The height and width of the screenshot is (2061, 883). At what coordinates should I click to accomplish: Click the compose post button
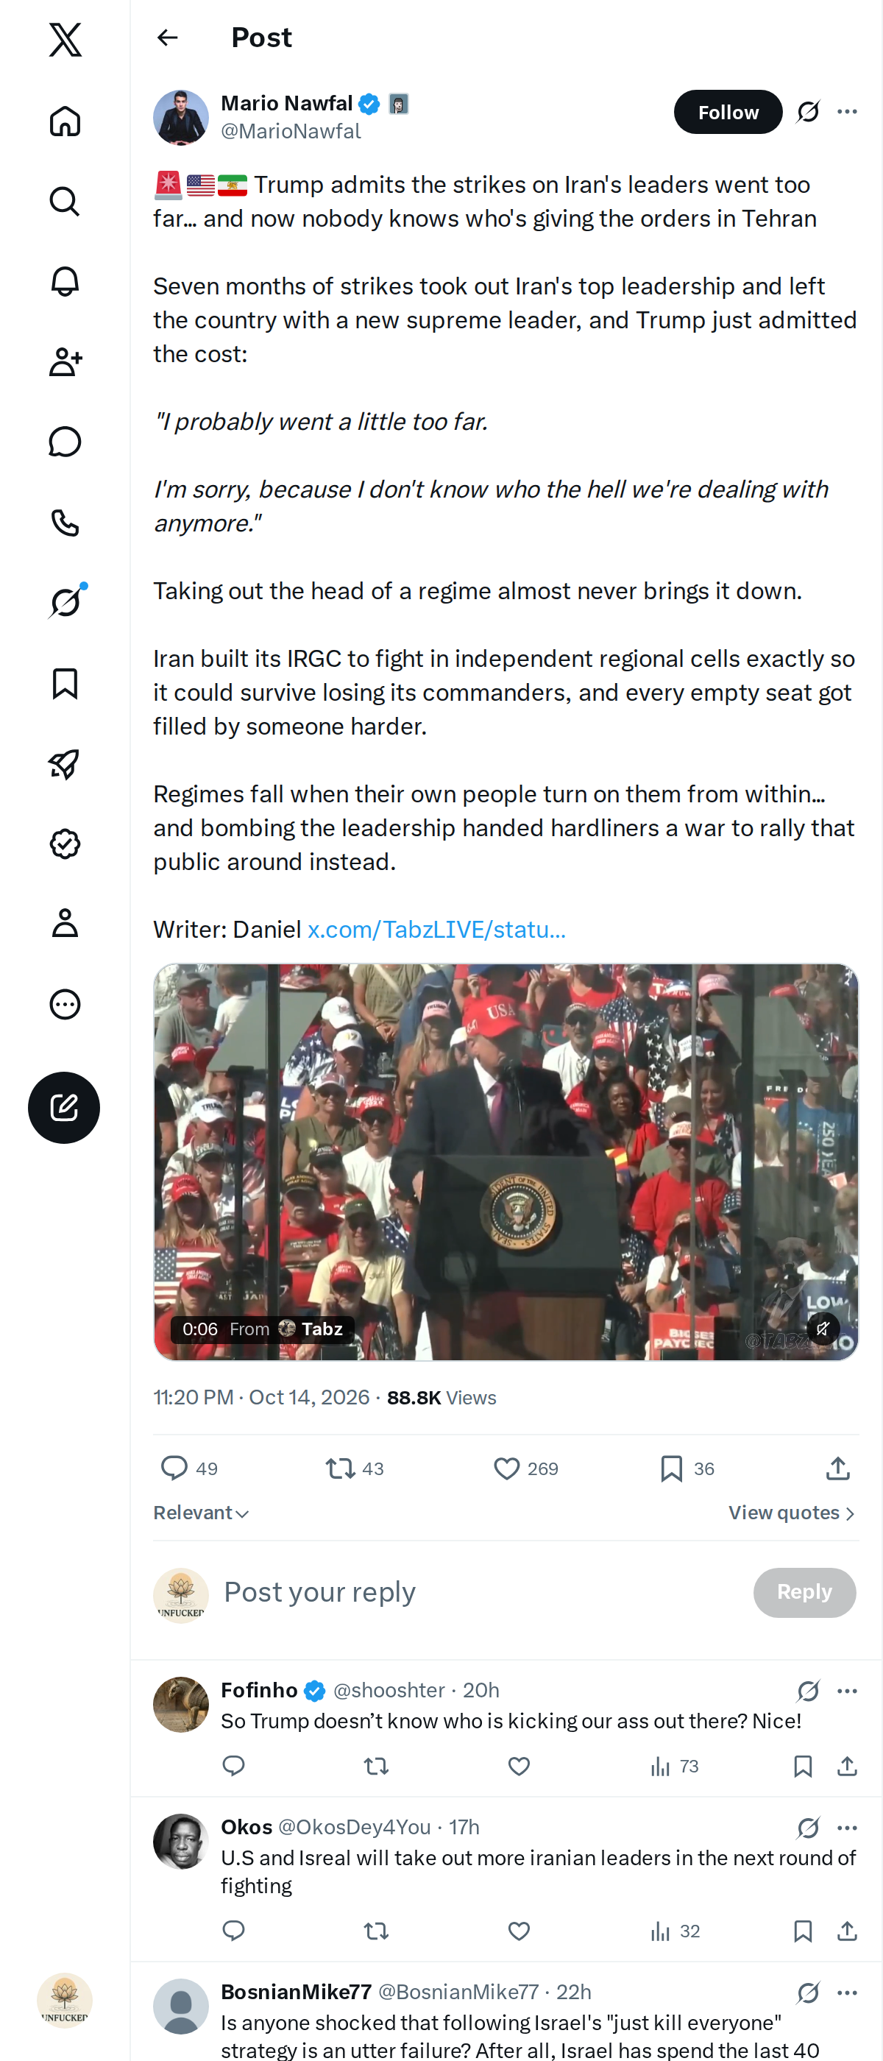(x=64, y=1107)
